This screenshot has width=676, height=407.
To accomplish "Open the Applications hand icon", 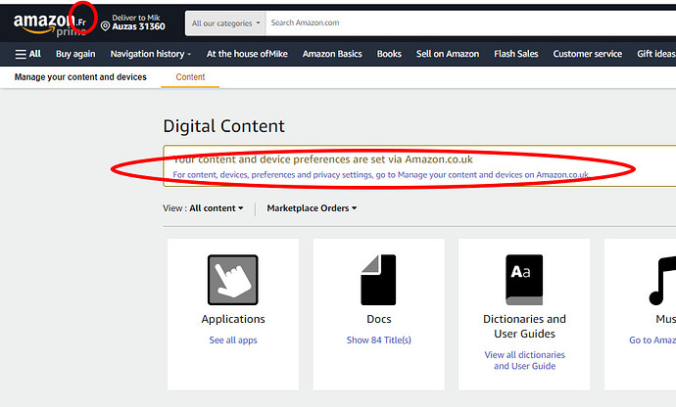I will click(x=233, y=280).
